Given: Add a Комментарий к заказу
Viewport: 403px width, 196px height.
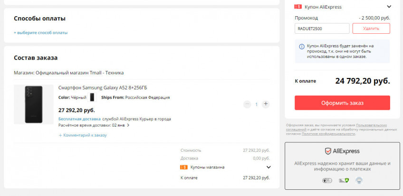Looking at the screenshot, I should [x=83, y=135].
